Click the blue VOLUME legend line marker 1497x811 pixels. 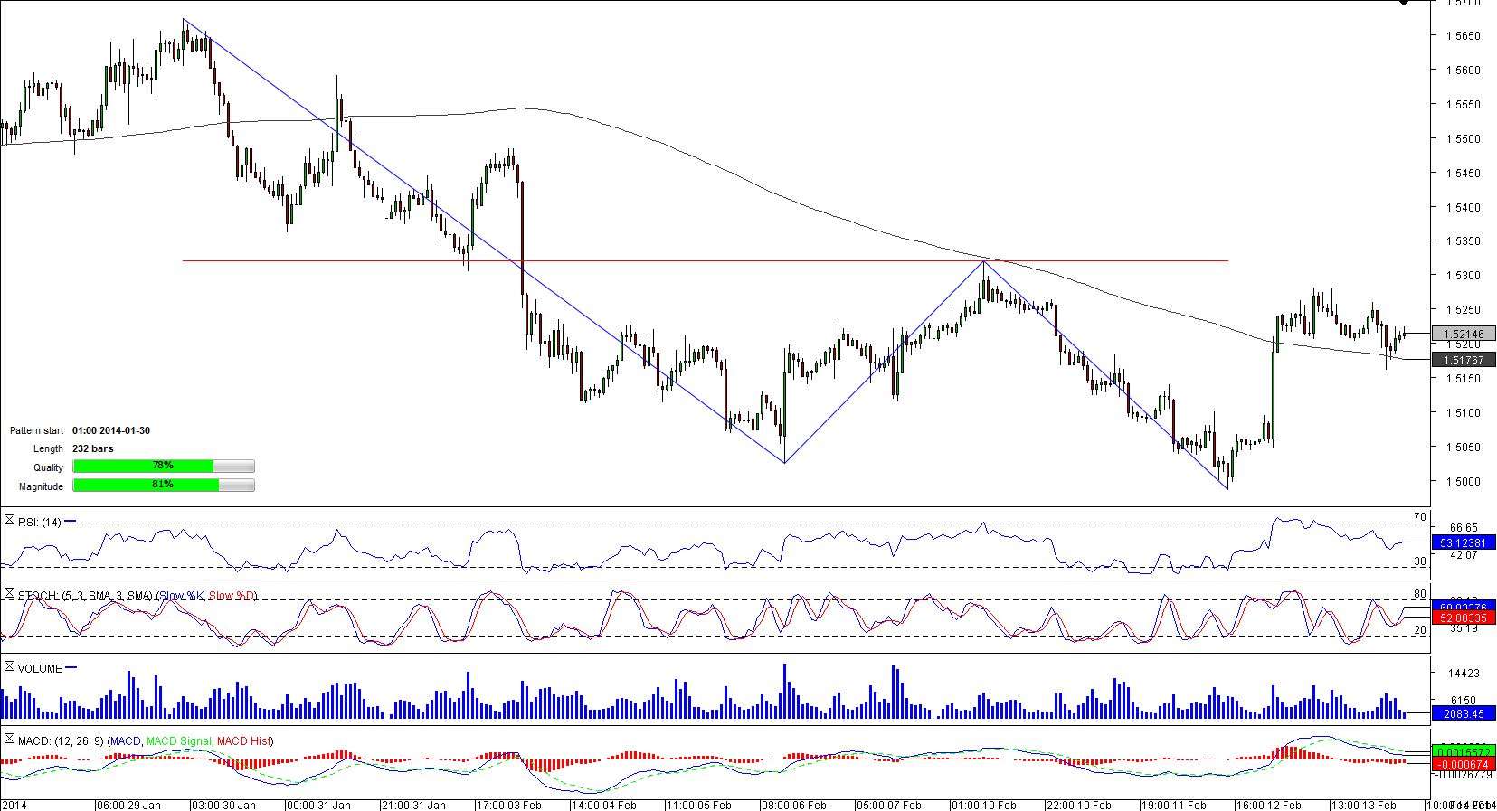click(x=71, y=668)
